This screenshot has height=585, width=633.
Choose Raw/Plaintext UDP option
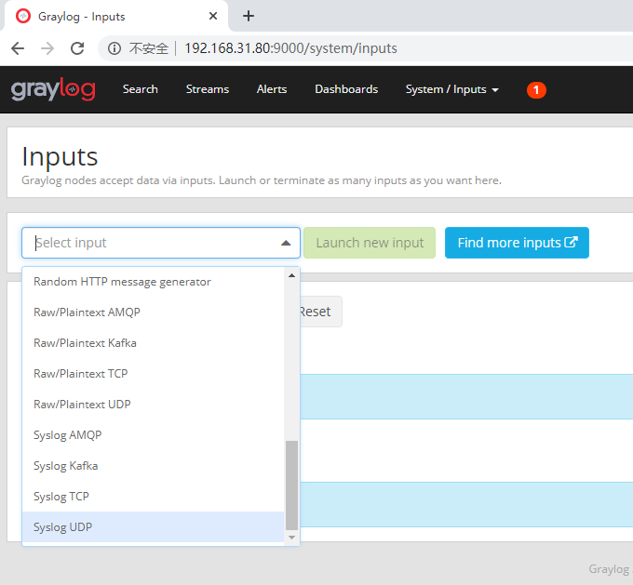[154, 405]
